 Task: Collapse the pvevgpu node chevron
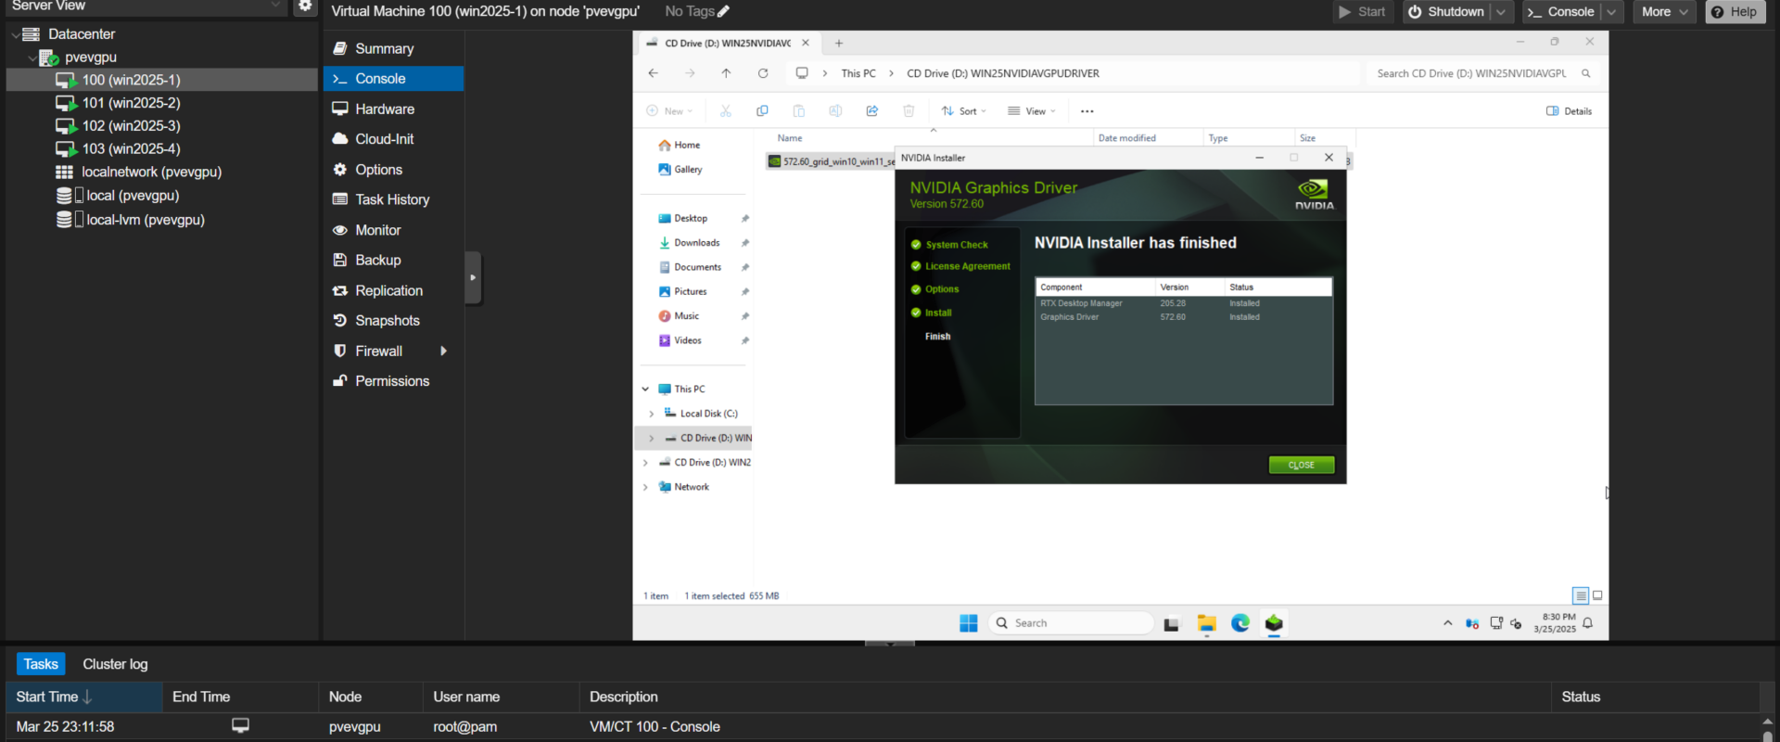point(32,58)
